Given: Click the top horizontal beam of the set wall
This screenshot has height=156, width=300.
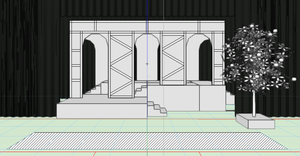Looking at the screenshot, I should point(147,26).
